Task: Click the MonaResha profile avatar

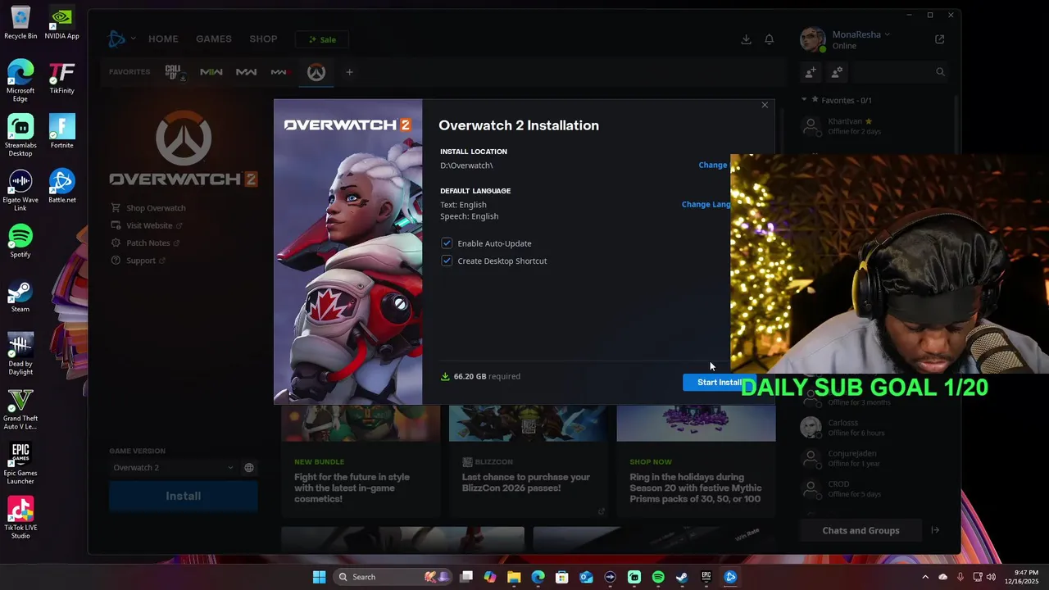Action: click(x=813, y=39)
